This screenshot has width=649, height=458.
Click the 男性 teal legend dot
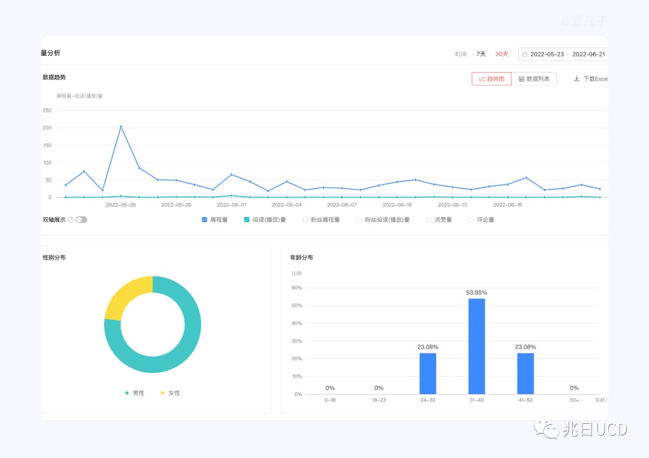(127, 393)
